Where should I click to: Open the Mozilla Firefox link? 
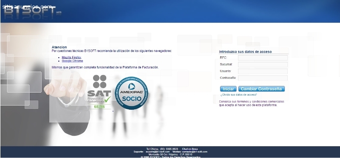click(71, 58)
